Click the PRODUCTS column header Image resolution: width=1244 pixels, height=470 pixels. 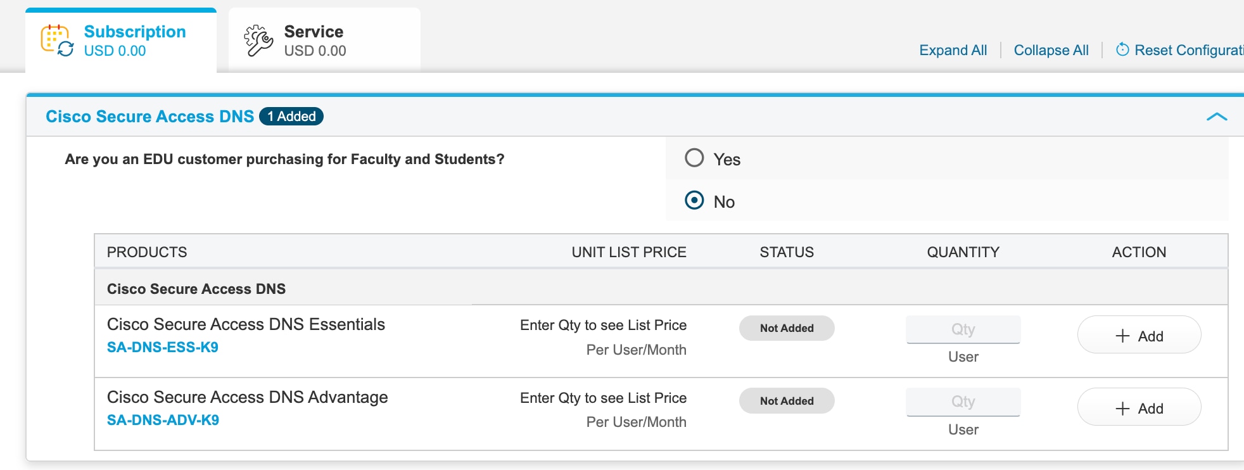[147, 252]
